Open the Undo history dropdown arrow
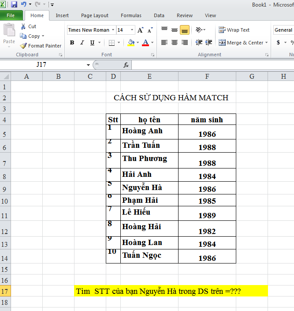Screen dimensions: 294x311 (30, 4)
